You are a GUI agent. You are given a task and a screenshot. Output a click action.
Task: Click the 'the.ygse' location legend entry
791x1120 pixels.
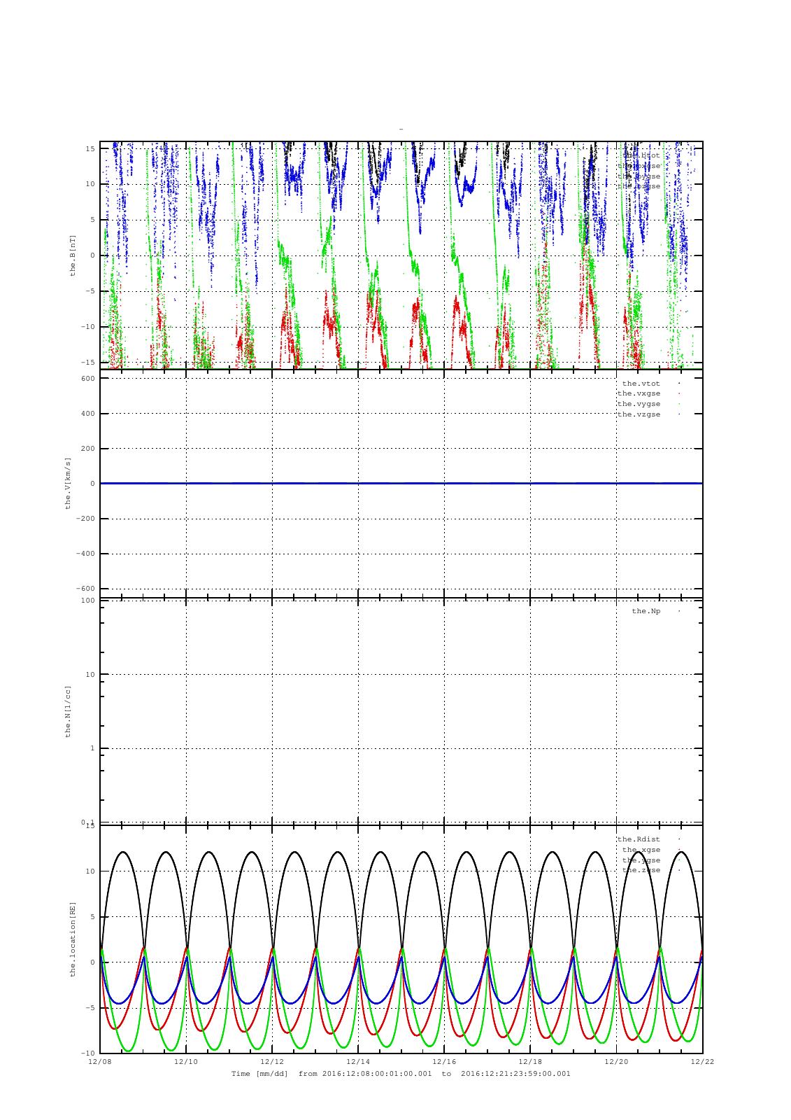point(641,860)
